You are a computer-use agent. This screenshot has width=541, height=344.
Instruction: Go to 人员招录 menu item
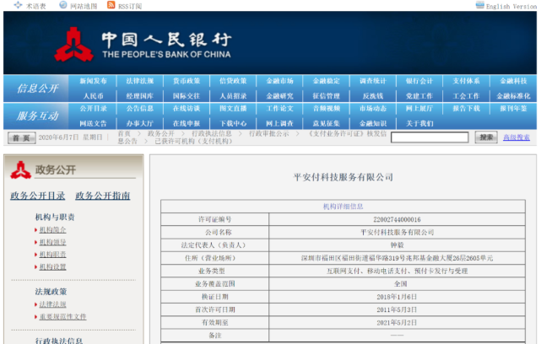233,96
